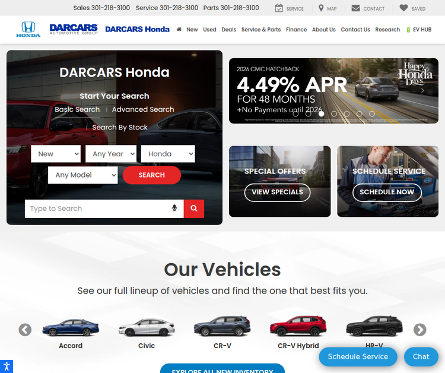Viewport: 445px width, 373px height.
Task: Go to the home page icon
Action: [x=179, y=29]
